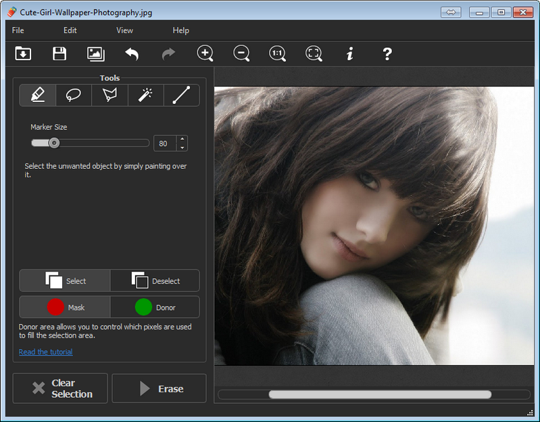This screenshot has width=540, height=422.
Task: Click on the photo canvas
Action: 374,226
